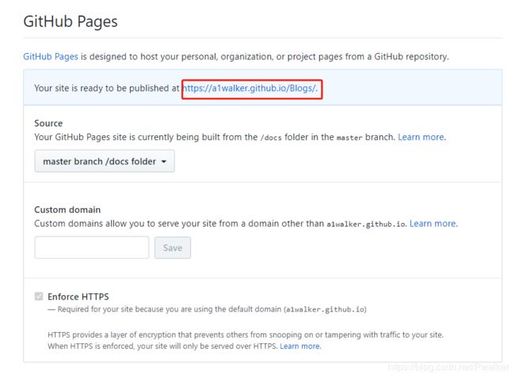Click the master branch code text
Image resolution: width=515 pixels, height=378 pixels.
(349, 138)
